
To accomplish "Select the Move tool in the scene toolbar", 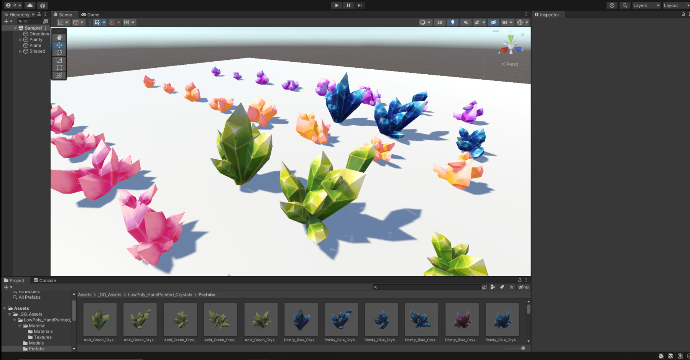I will point(59,45).
